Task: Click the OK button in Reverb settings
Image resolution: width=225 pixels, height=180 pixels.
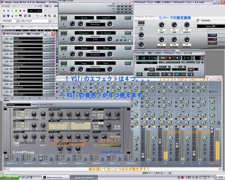Action: coord(212,39)
